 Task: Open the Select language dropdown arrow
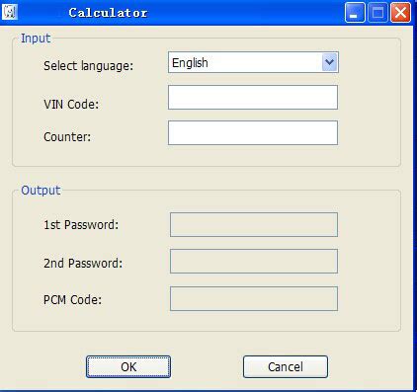(329, 62)
